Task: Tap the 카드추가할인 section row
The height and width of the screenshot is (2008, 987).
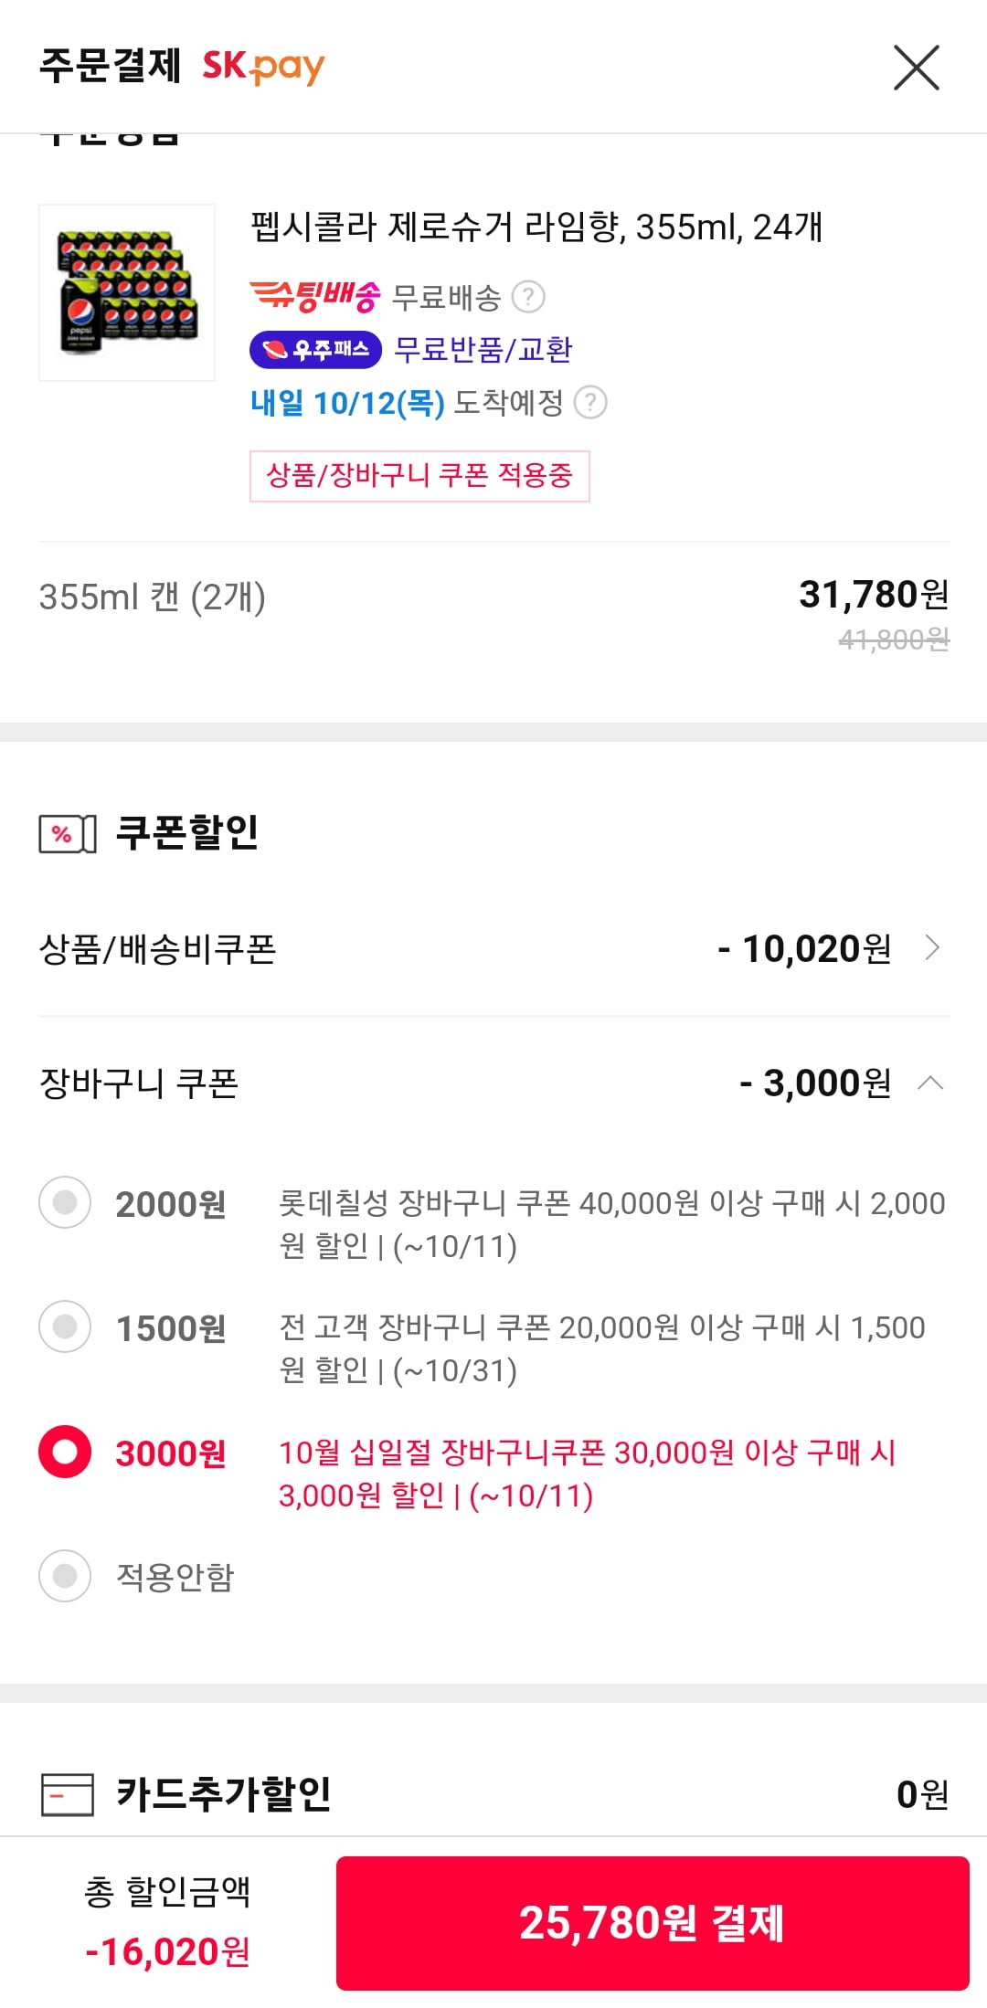Action: (493, 1794)
